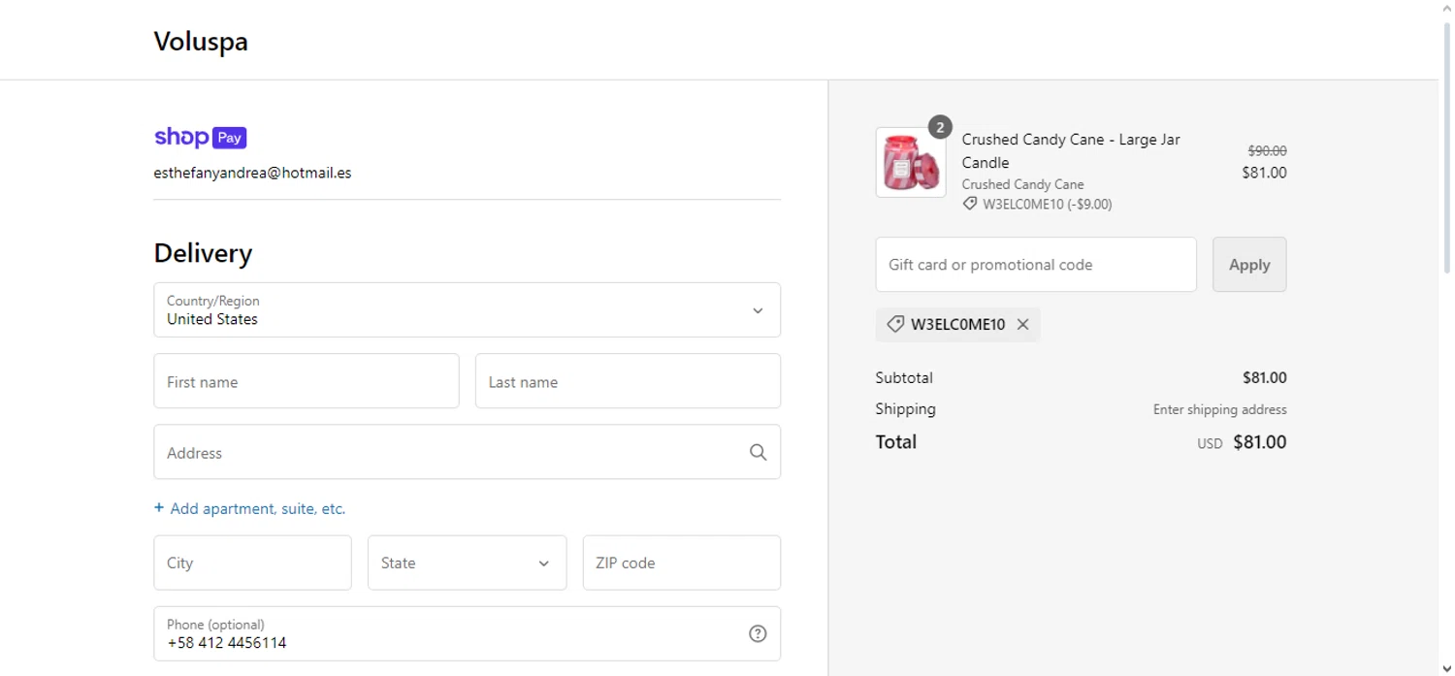Focus the ZIP code field
The image size is (1455, 676).
pyautogui.click(x=681, y=563)
